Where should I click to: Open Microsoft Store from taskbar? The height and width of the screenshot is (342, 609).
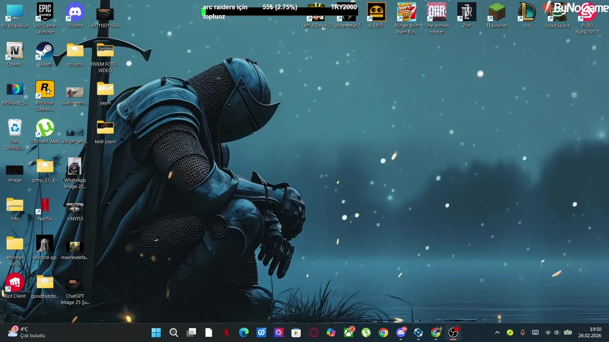tap(296, 332)
